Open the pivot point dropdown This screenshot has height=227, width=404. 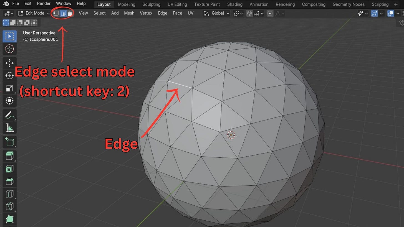[x=238, y=13]
